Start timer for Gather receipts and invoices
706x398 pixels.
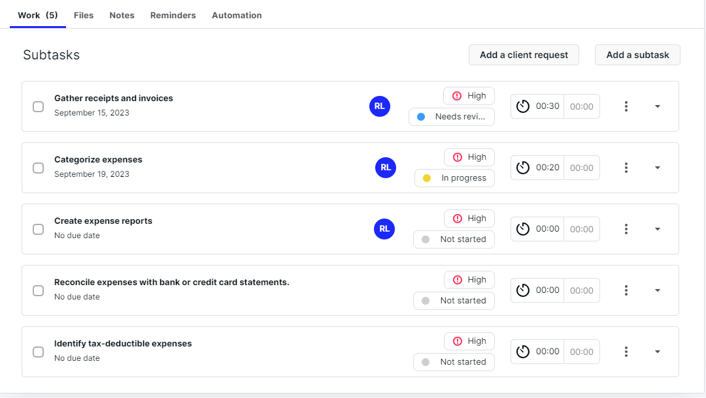[x=523, y=106]
